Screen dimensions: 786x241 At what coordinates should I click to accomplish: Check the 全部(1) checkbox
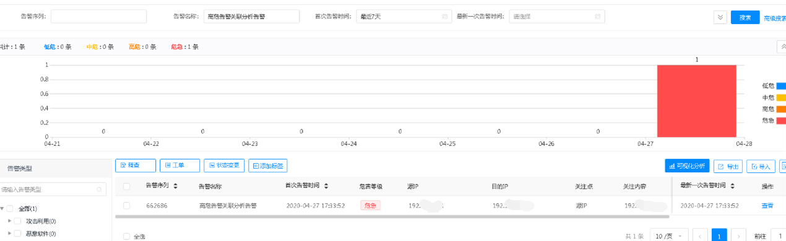[x=10, y=209]
